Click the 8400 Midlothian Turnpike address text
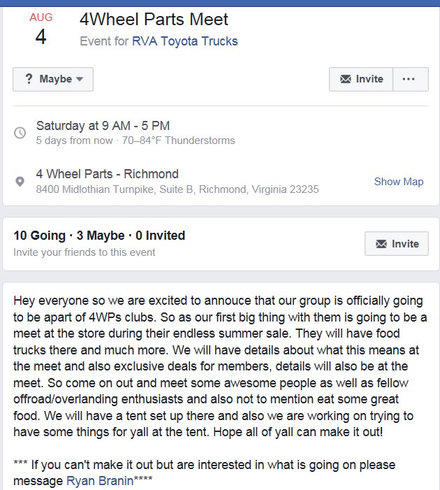Screen dimensions: 440x490 (177, 189)
